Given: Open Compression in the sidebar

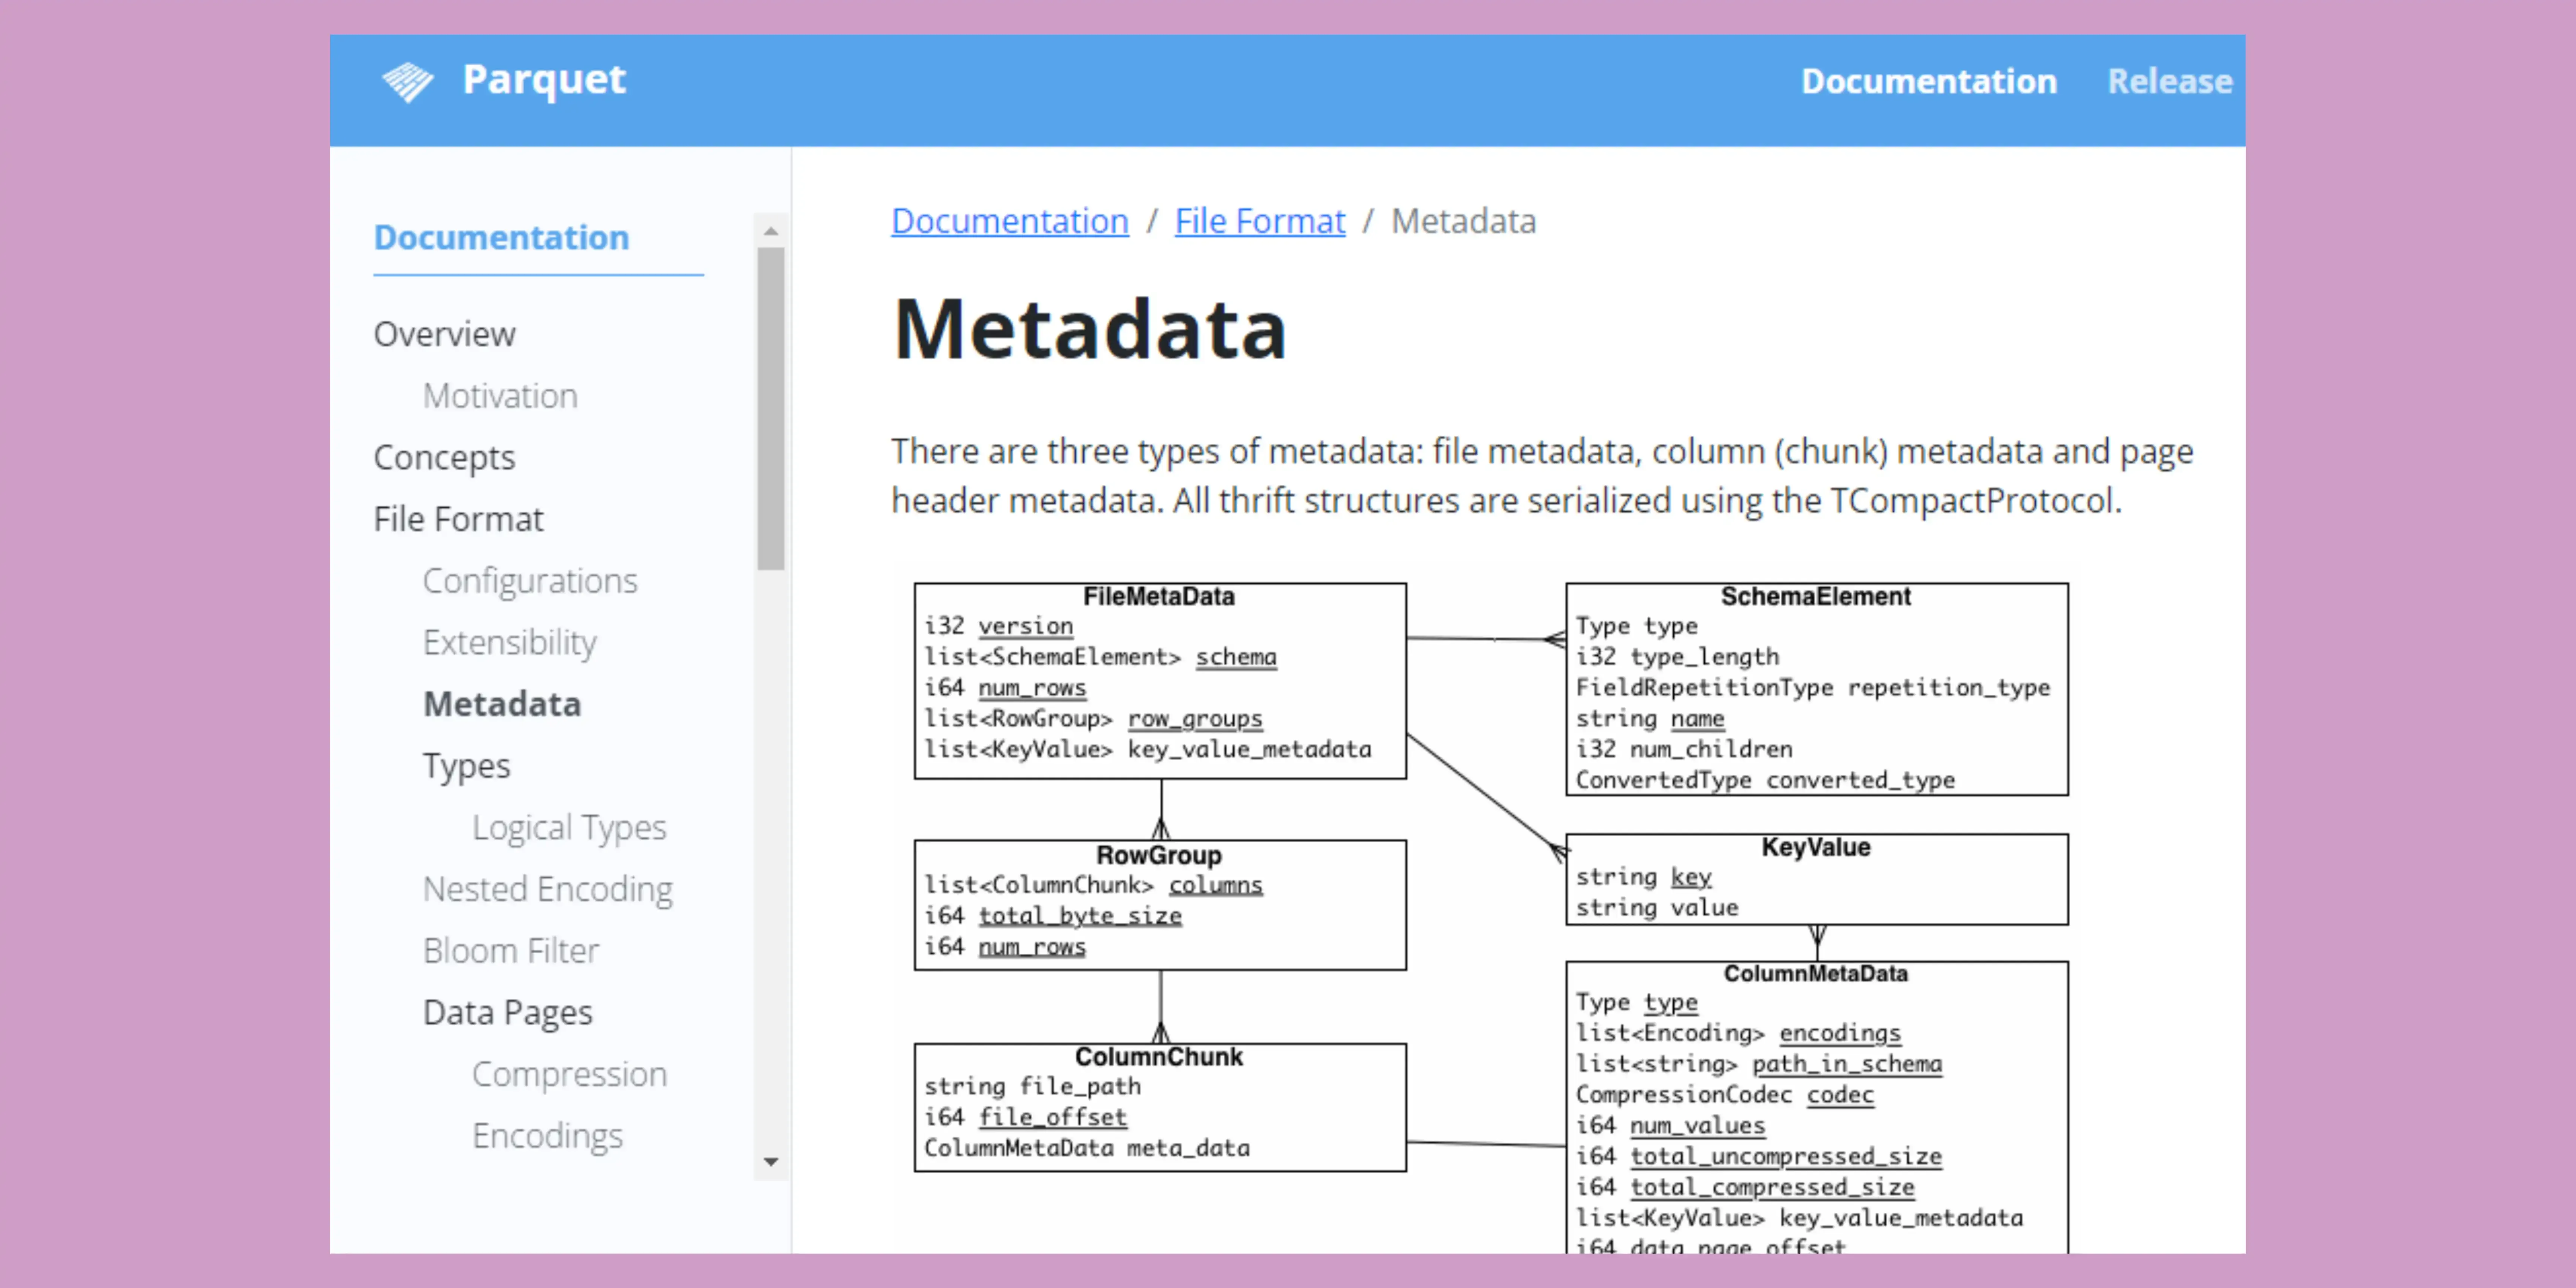Looking at the screenshot, I should (x=569, y=1074).
